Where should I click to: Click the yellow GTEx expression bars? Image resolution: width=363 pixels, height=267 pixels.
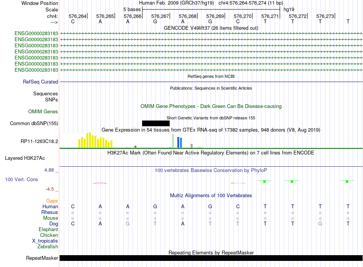tap(96, 140)
